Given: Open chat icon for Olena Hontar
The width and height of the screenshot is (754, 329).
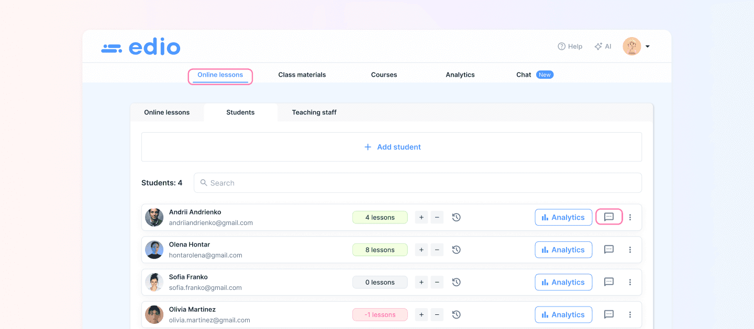Looking at the screenshot, I should (x=609, y=250).
